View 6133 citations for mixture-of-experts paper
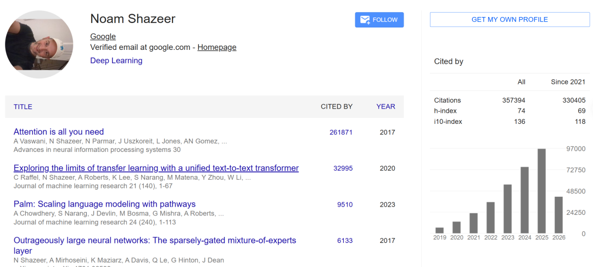 345,241
